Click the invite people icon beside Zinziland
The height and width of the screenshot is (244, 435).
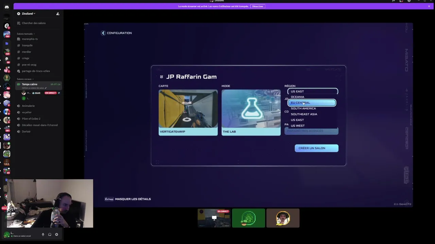(58, 14)
